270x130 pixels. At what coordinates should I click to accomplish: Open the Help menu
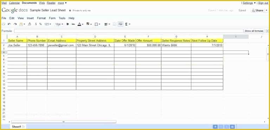[71, 18]
